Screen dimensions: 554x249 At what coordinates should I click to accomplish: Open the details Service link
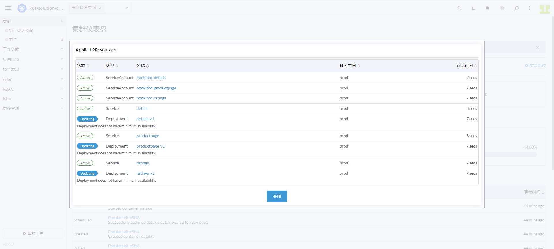142,108
